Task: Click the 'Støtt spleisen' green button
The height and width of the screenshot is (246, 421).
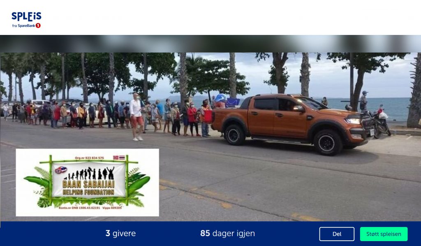Action: [384, 234]
